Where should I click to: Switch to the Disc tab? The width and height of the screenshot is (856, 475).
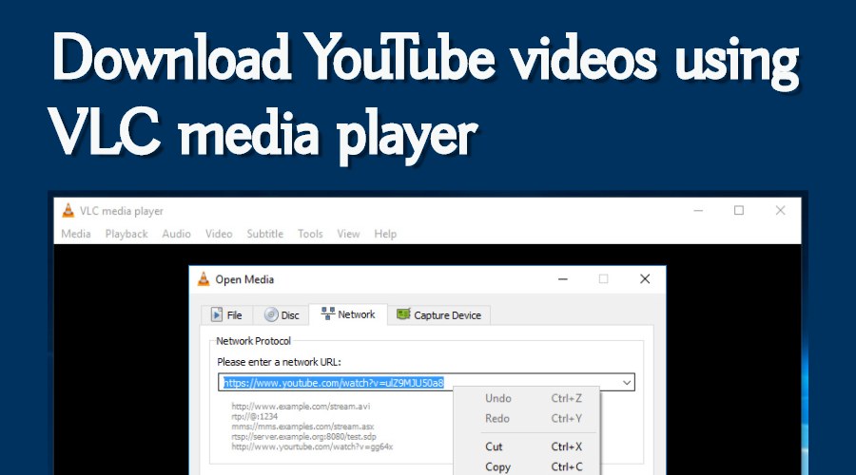click(x=282, y=315)
